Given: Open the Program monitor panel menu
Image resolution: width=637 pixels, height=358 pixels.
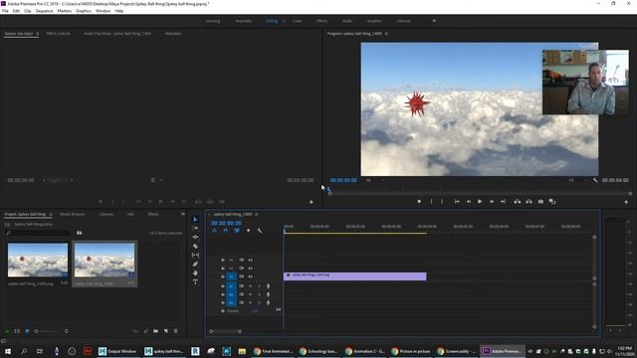Looking at the screenshot, I should [x=386, y=33].
